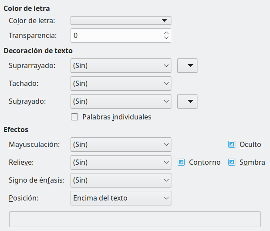Toggle the Sombra checkbox
Image resolution: width=270 pixels, height=231 pixels.
click(232, 162)
